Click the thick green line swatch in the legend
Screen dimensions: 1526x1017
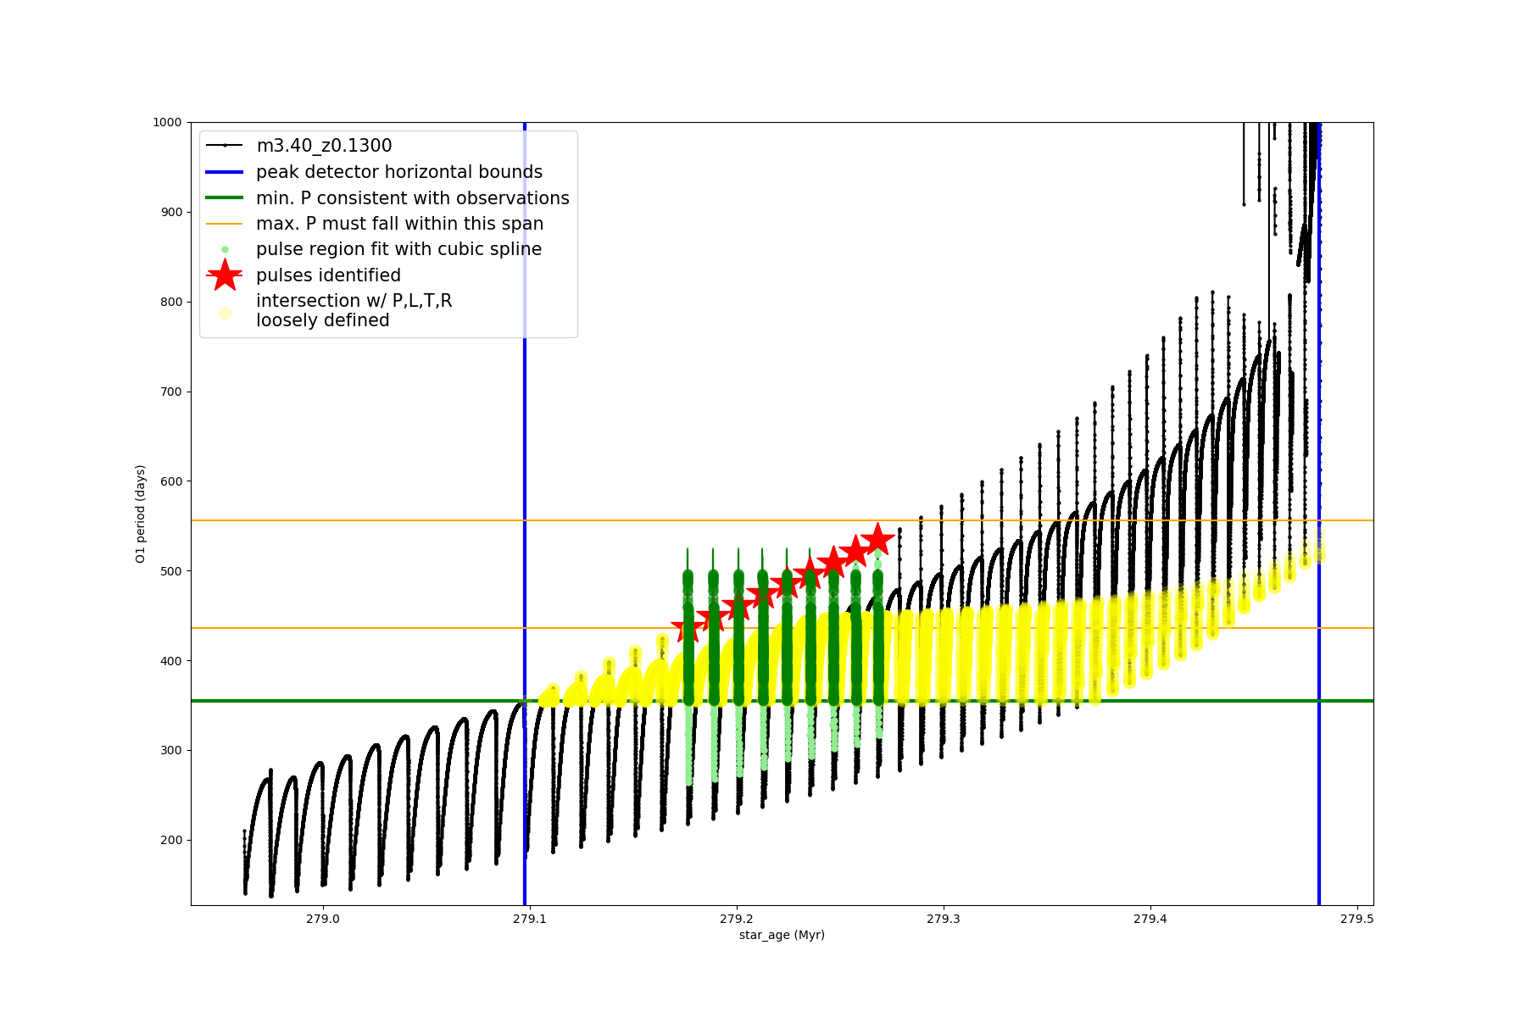point(225,198)
